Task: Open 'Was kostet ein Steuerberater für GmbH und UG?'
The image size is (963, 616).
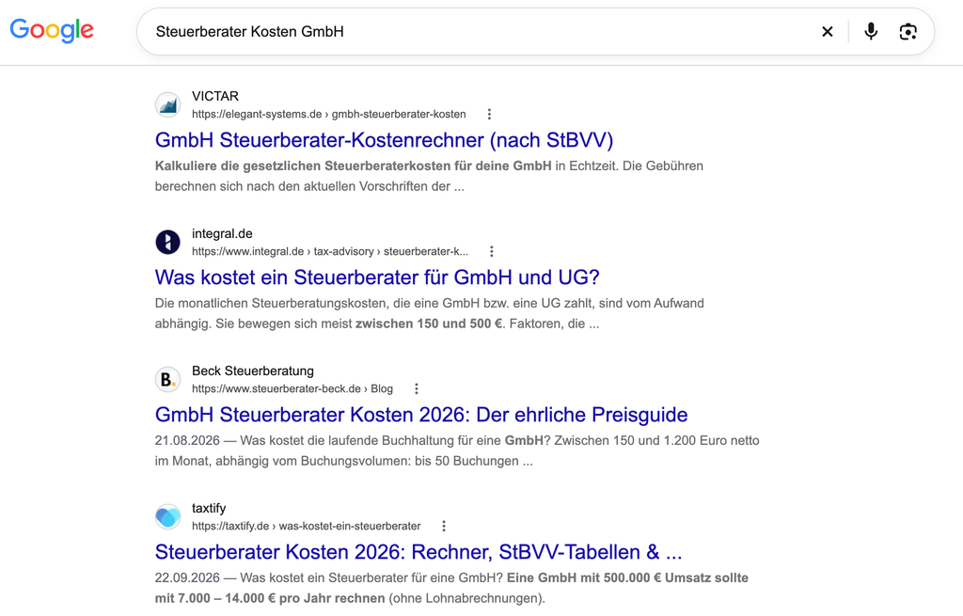Action: point(377,277)
